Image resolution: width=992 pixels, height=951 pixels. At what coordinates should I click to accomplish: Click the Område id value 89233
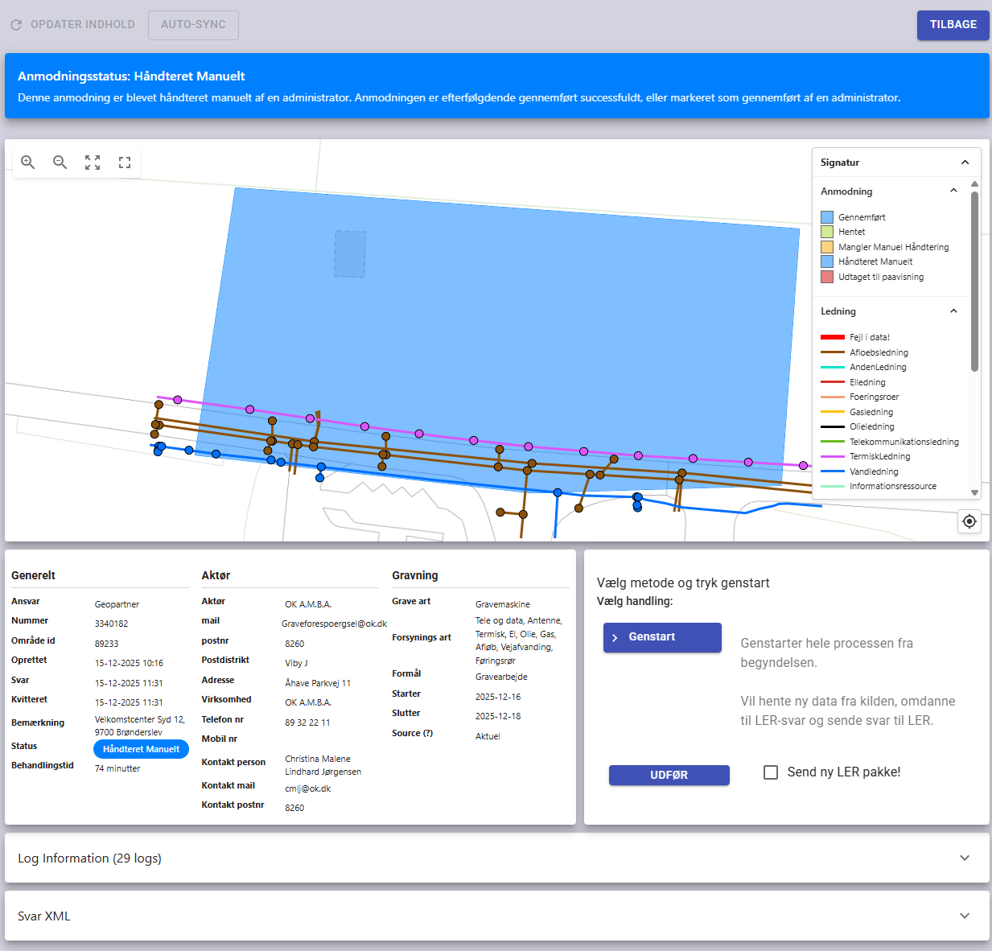tap(107, 644)
